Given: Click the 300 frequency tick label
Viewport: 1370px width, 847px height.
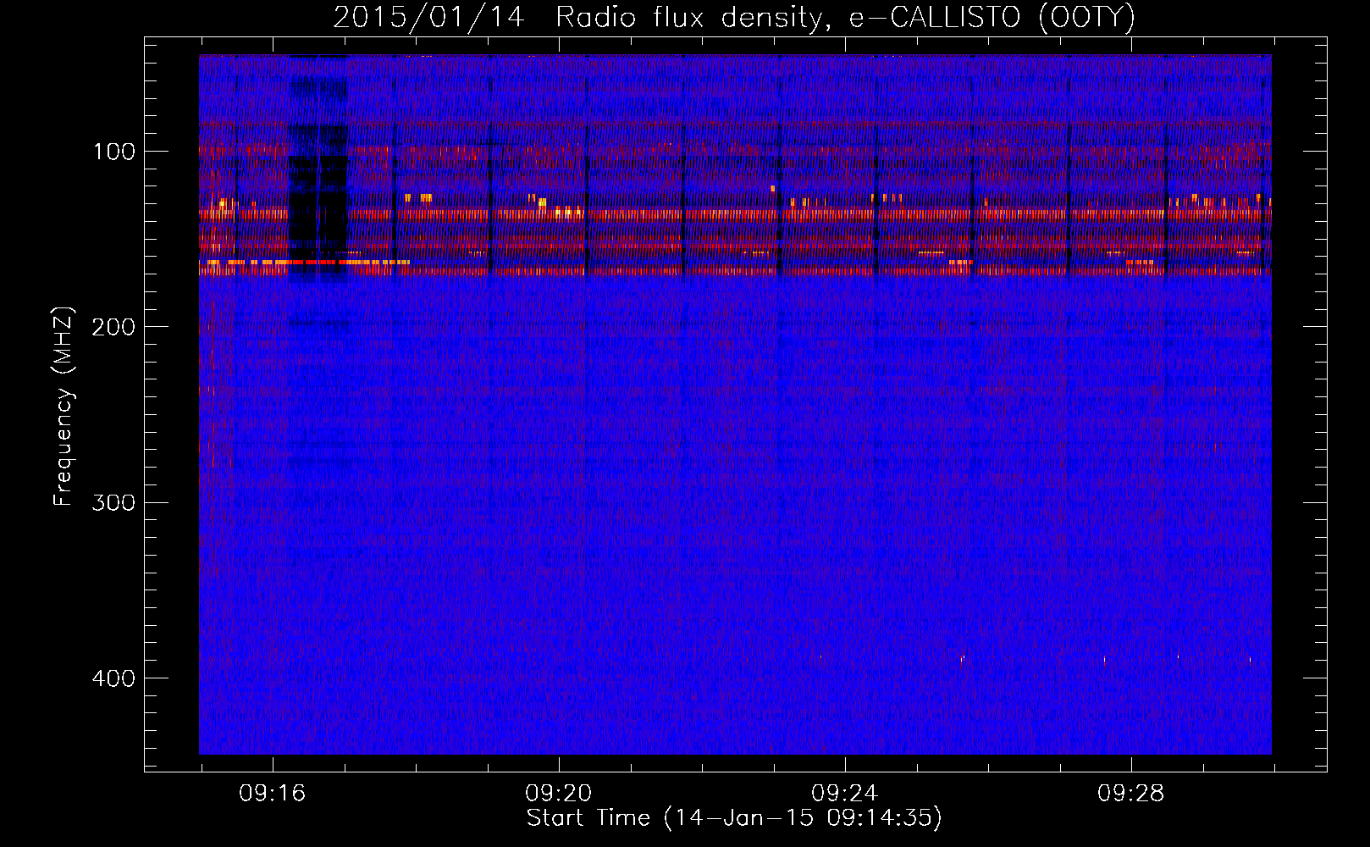Looking at the screenshot, I should [x=114, y=502].
